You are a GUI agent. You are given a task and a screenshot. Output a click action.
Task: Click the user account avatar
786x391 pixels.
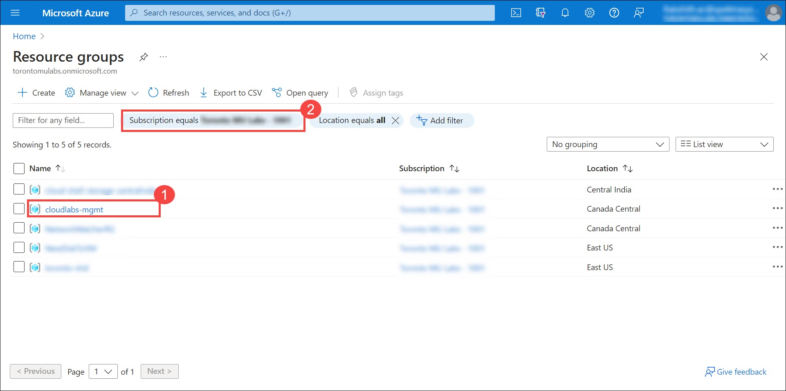tap(773, 13)
